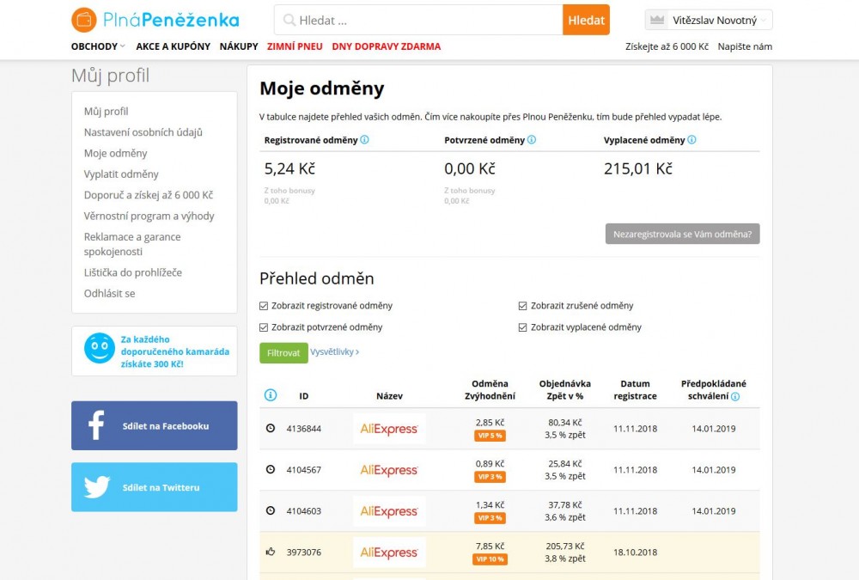Click the Twitter bird share icon

(x=96, y=487)
